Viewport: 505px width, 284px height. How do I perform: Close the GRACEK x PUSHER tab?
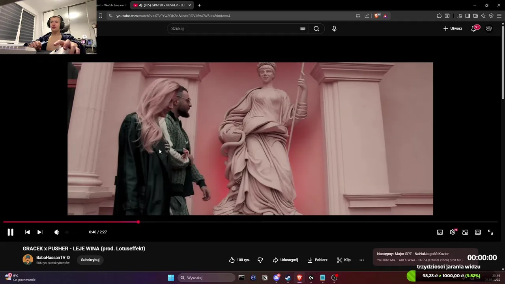pos(190,5)
